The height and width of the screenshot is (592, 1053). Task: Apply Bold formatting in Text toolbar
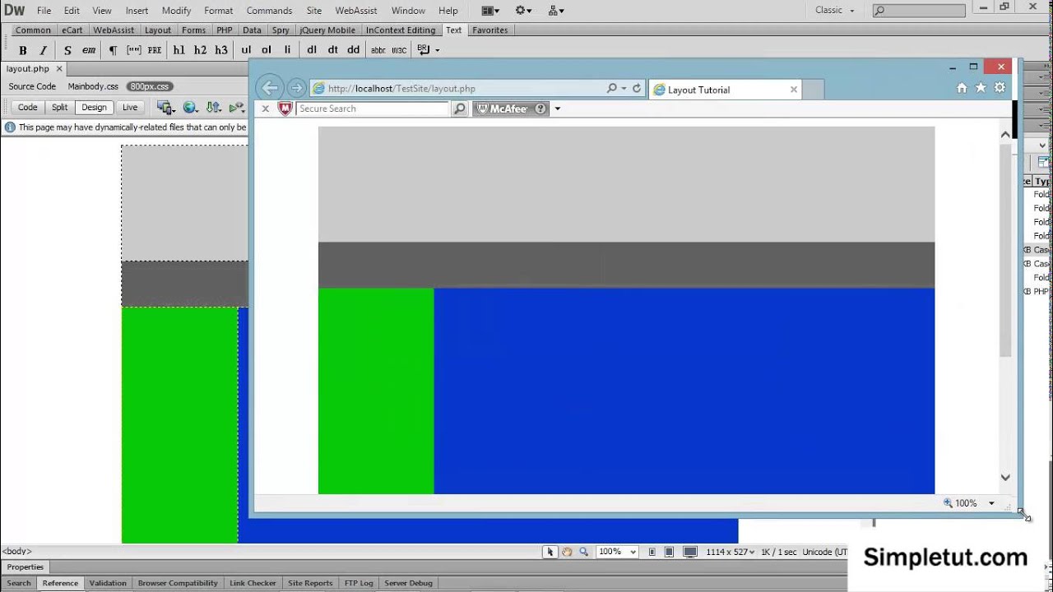click(23, 50)
